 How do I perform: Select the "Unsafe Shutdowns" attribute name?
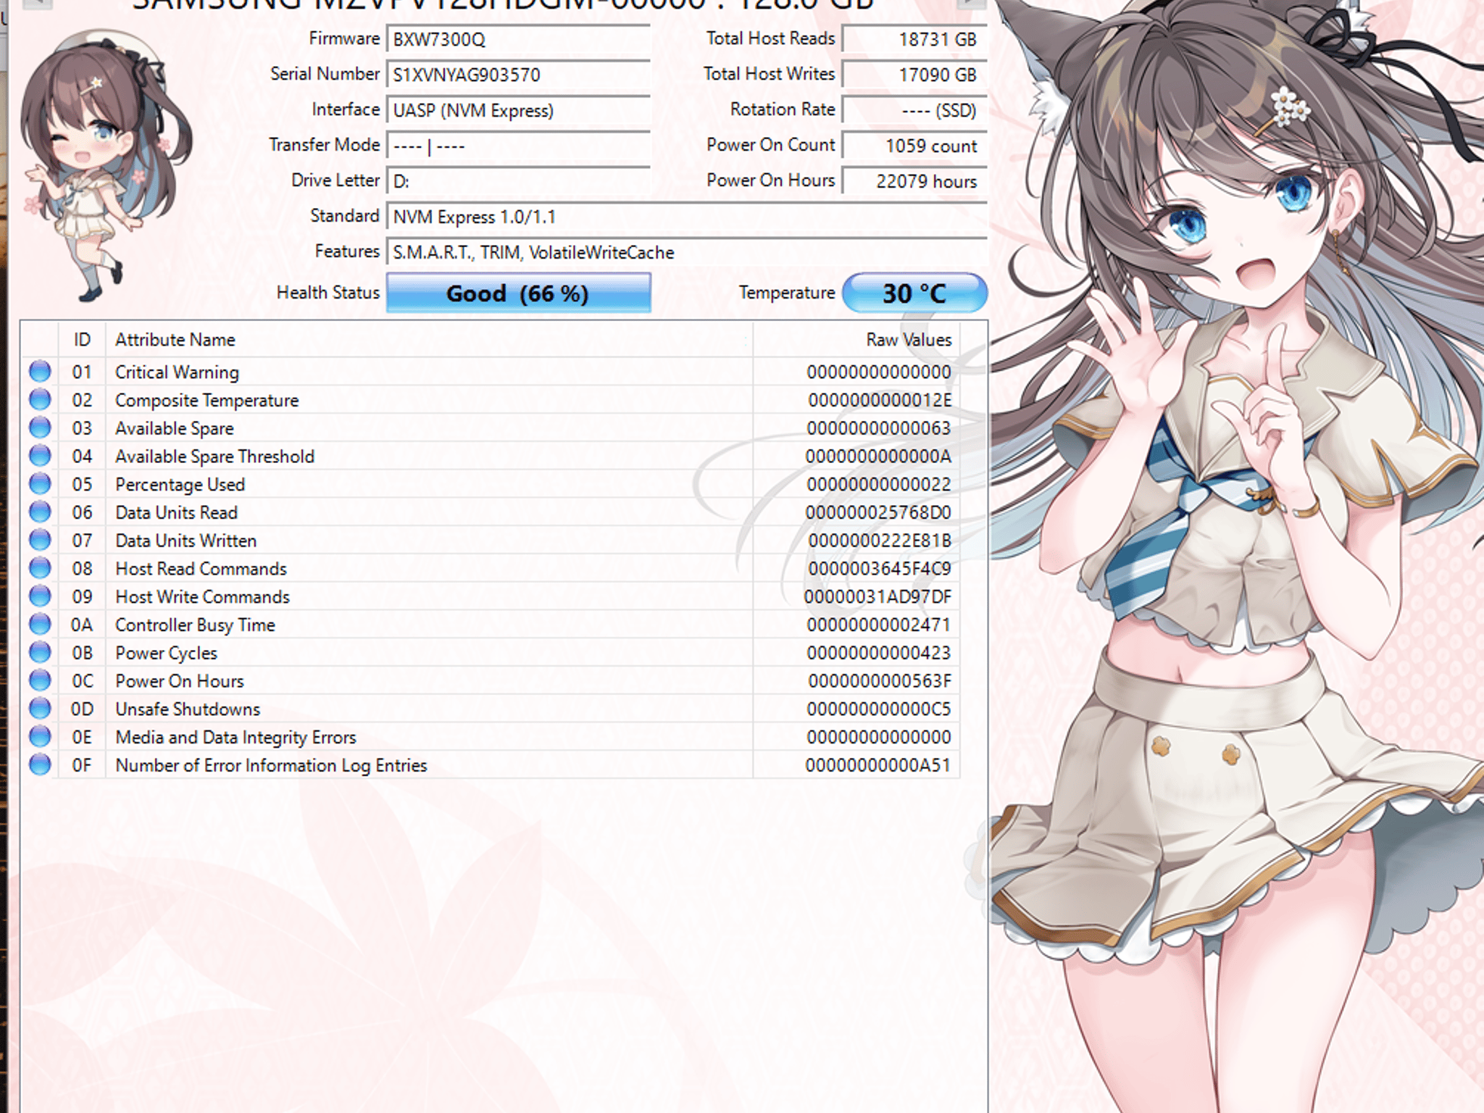(188, 709)
